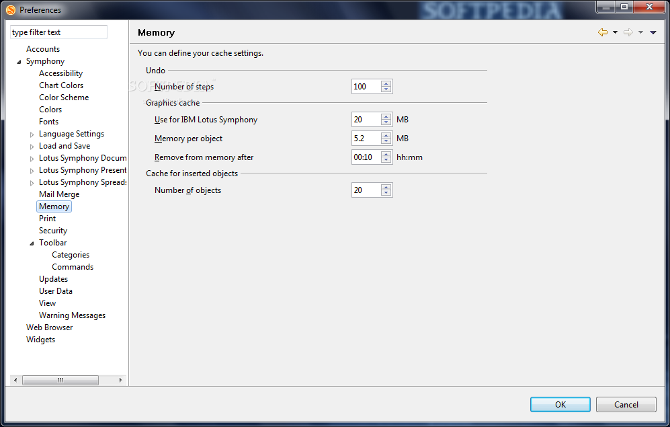This screenshot has width=670, height=427.
Task: Increase the Number of steps value
Action: 386,83
